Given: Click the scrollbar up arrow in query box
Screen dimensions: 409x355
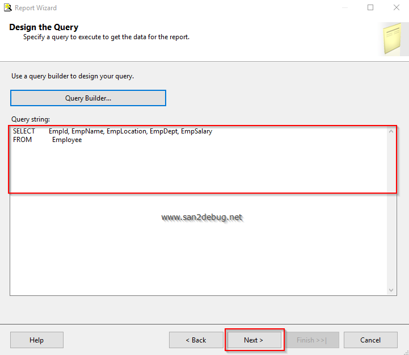Looking at the screenshot, I should (391, 132).
